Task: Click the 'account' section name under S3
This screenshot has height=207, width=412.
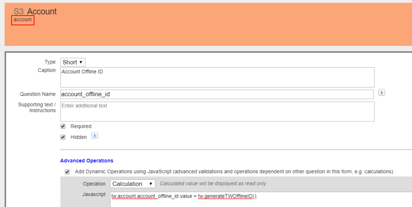Action: tap(22, 20)
